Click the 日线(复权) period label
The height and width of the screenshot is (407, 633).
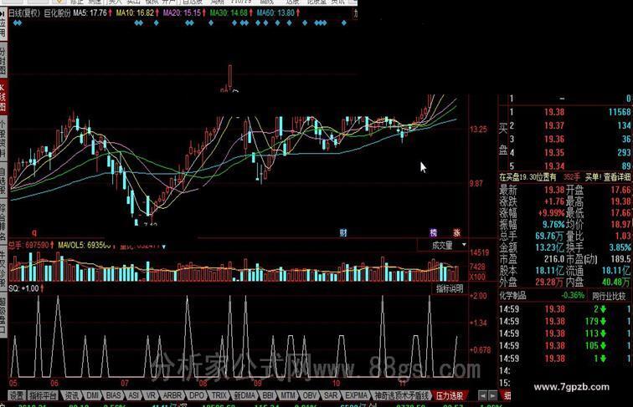click(24, 13)
